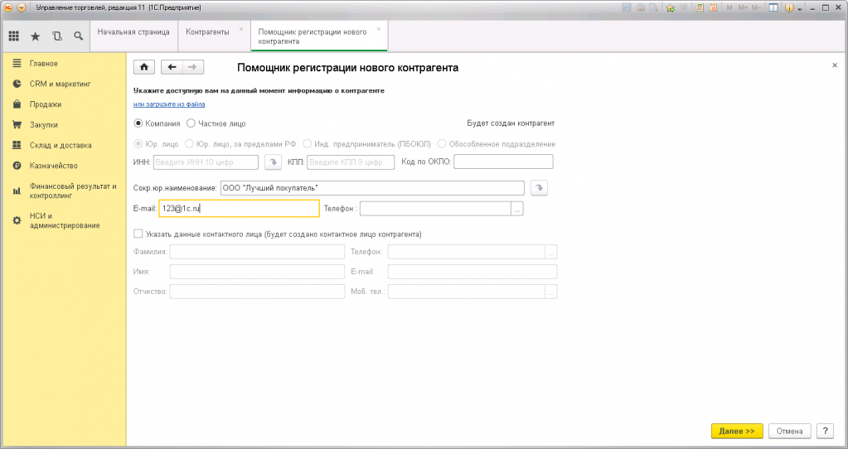Screen dimensions: 848x449
Task: Close the Помощник регистрации tab
Action: [x=379, y=29]
